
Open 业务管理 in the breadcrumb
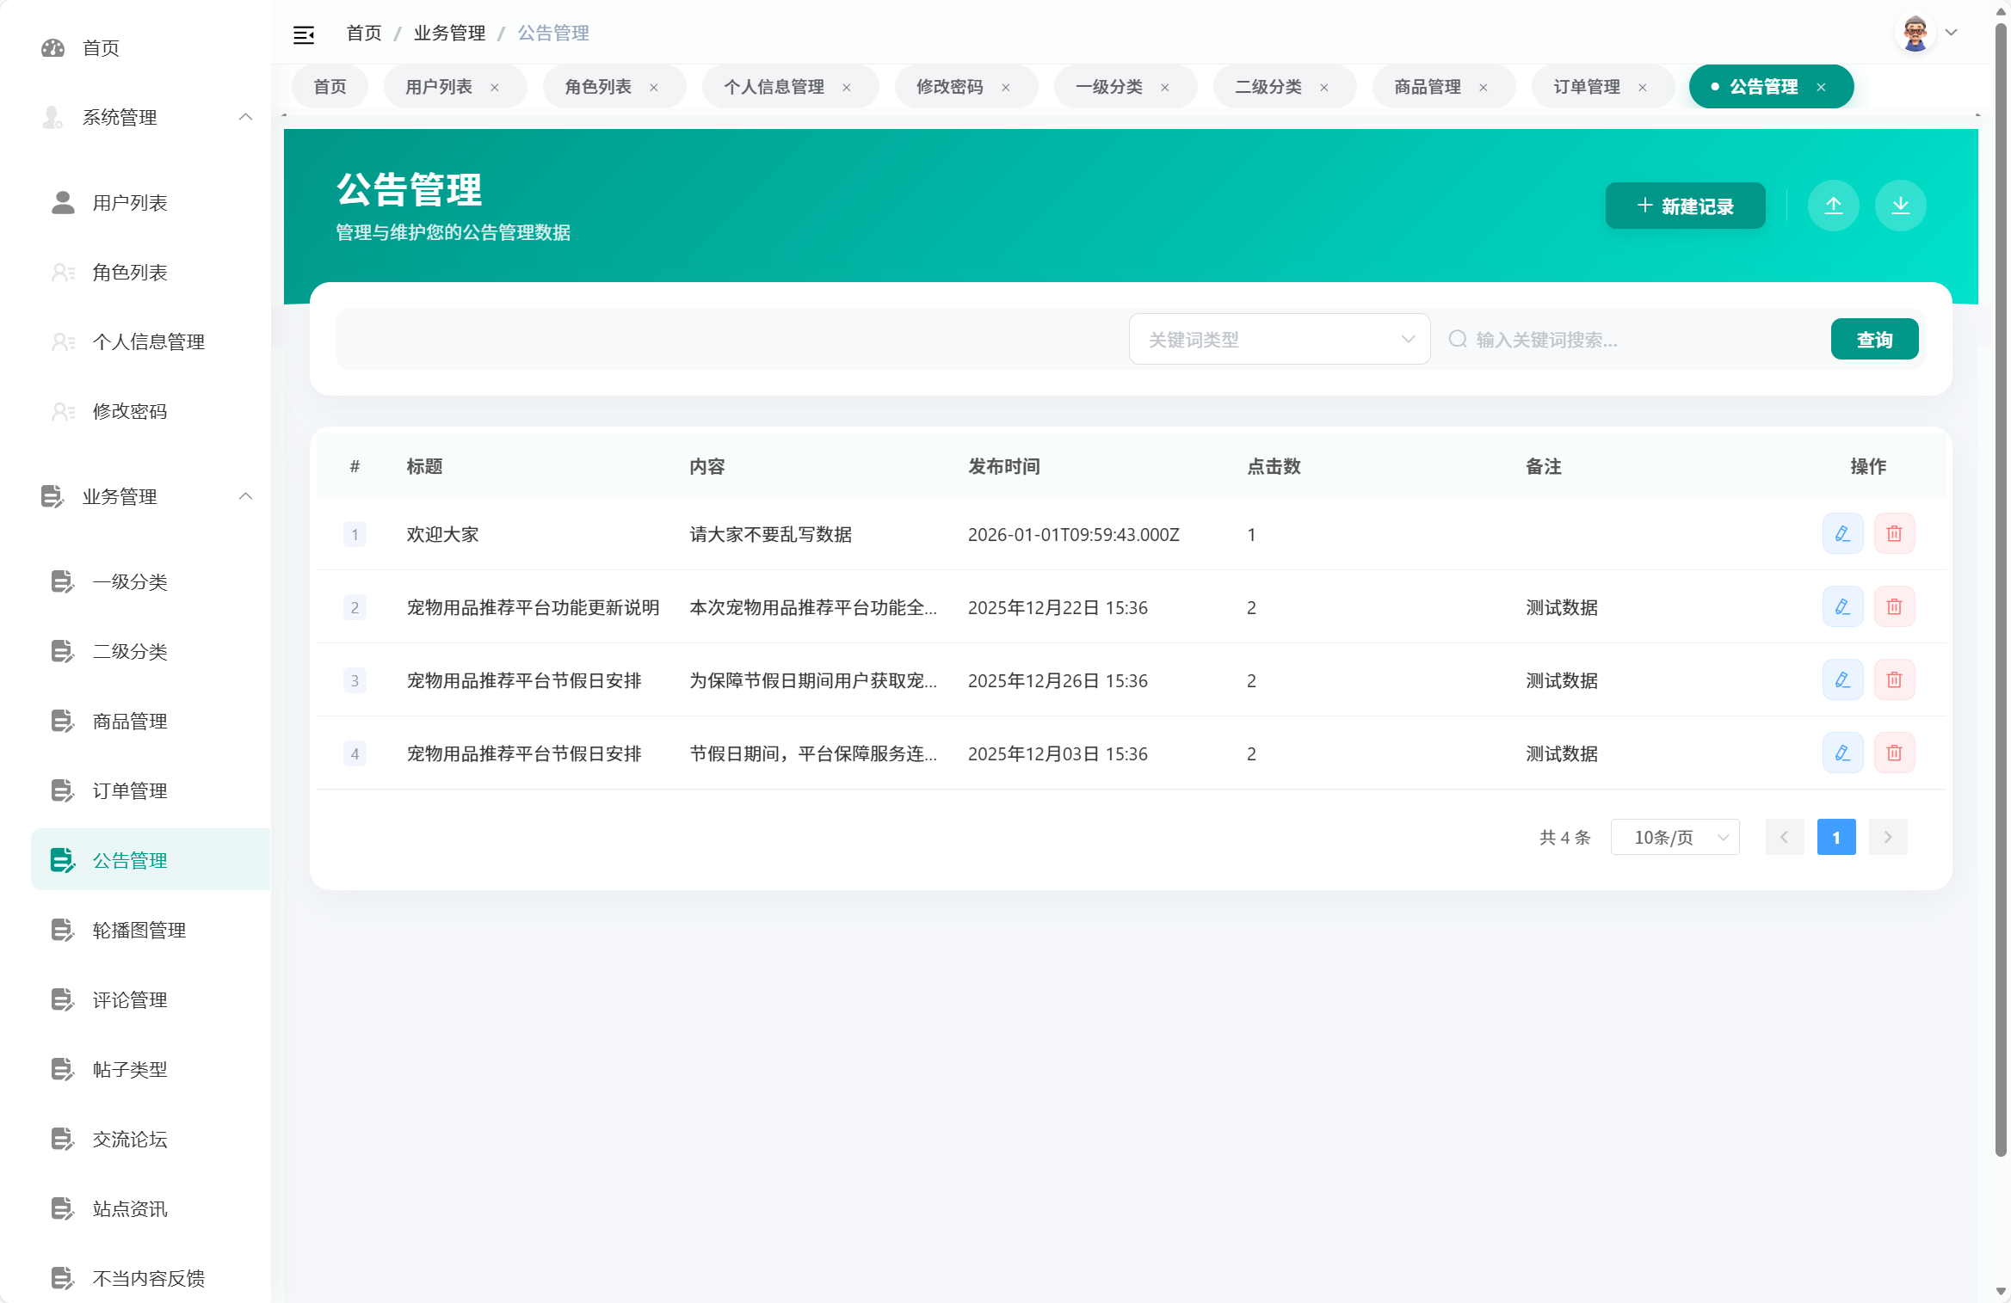pos(448,33)
